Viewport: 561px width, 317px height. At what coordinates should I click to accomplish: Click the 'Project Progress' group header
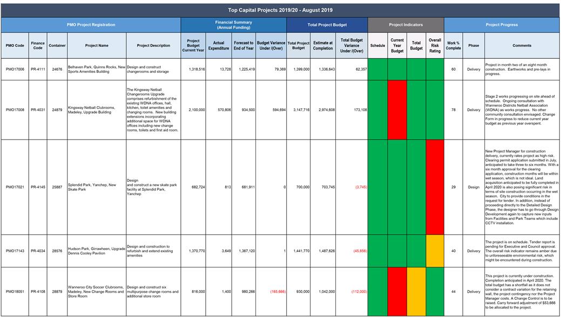coord(502,25)
